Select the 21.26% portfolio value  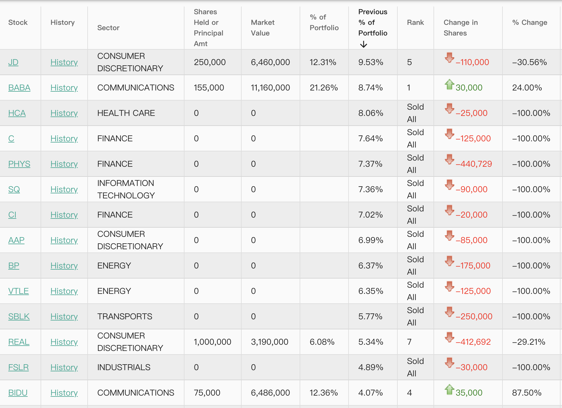(324, 88)
